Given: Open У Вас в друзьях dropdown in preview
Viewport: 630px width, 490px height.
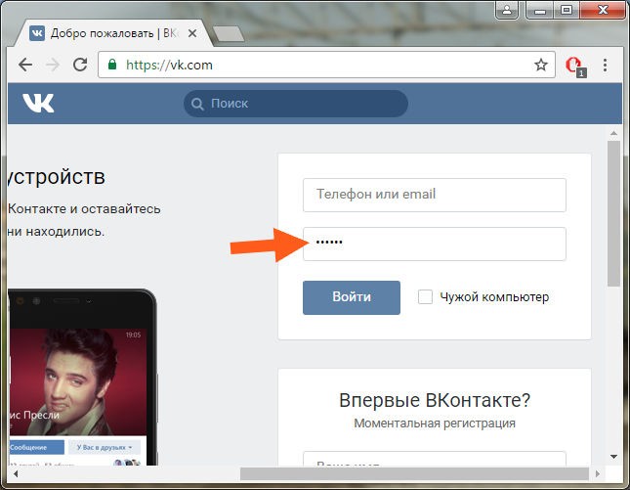Looking at the screenshot, I should coord(105,447).
